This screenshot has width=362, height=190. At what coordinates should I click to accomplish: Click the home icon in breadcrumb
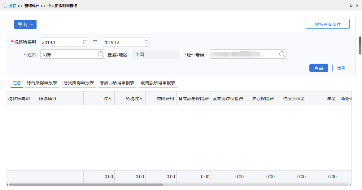[x=5, y=6]
